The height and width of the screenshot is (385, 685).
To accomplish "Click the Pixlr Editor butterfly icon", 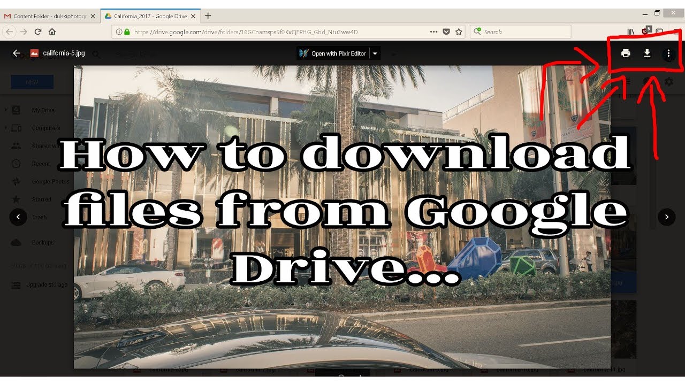I will pos(303,53).
